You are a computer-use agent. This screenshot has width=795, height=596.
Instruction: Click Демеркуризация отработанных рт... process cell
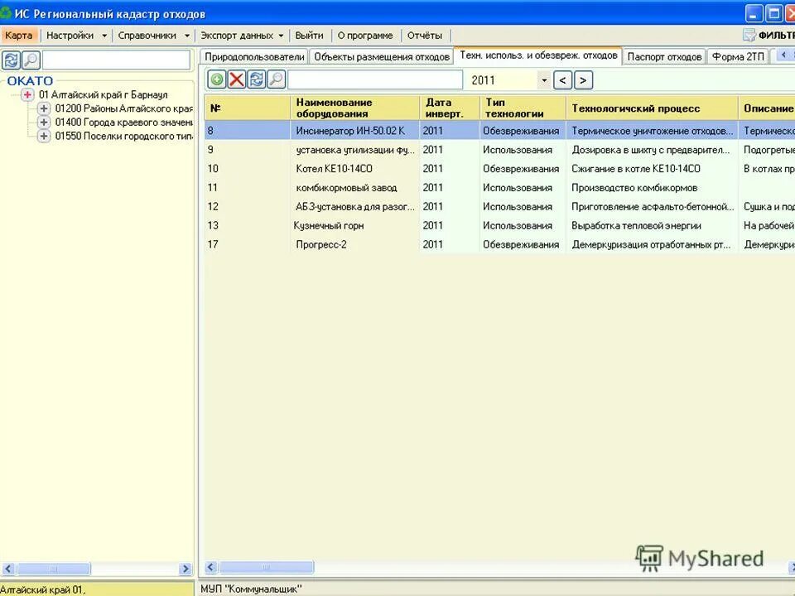tap(651, 244)
